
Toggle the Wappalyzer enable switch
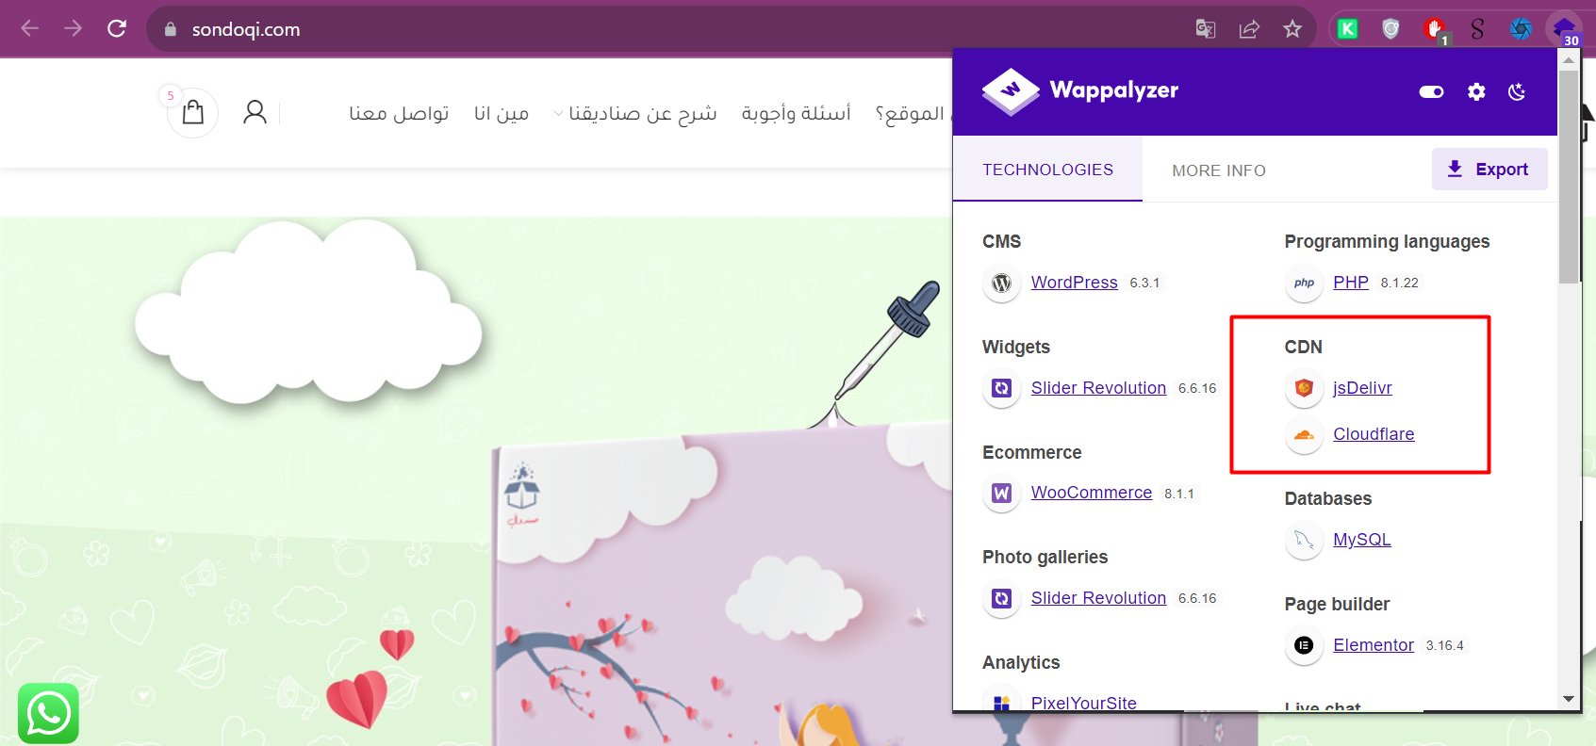1431,91
